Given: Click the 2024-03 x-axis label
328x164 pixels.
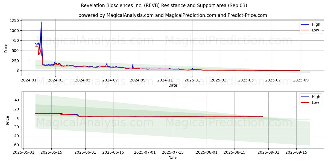Looking at the screenshot, I should coord(55,80).
